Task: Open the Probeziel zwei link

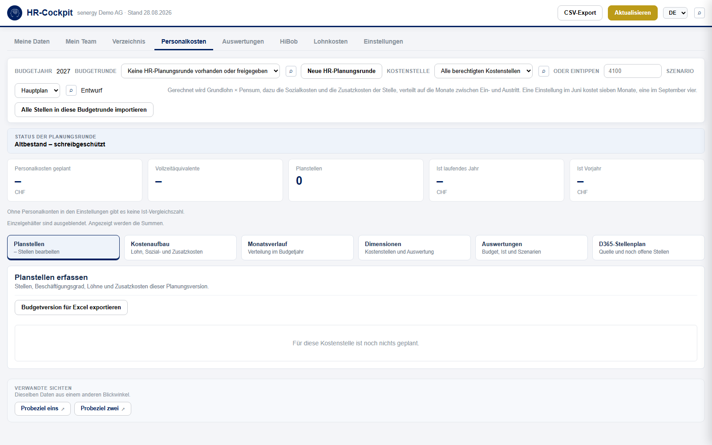Action: (103, 409)
